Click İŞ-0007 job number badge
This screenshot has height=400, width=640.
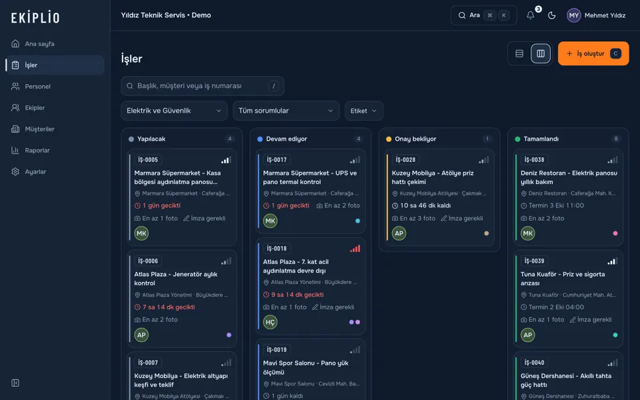[x=148, y=363]
